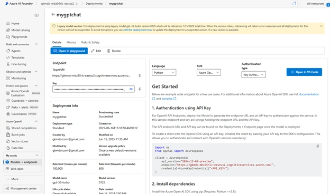The height and width of the screenshot is (194, 330).
Task: Collapse Protect and govern section
Action: [36, 86]
